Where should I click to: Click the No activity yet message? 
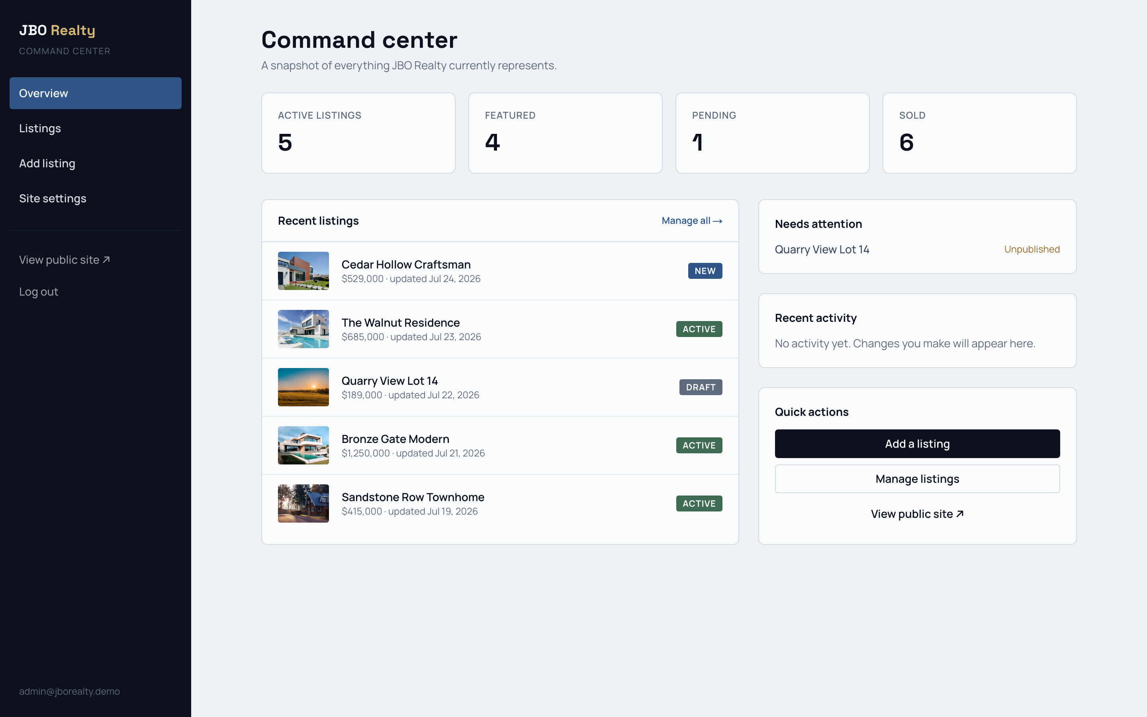click(905, 343)
